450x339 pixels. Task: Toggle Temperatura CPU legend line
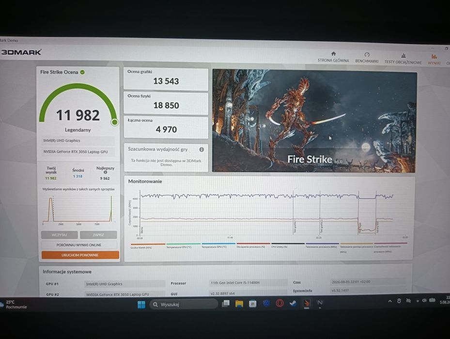click(183, 245)
